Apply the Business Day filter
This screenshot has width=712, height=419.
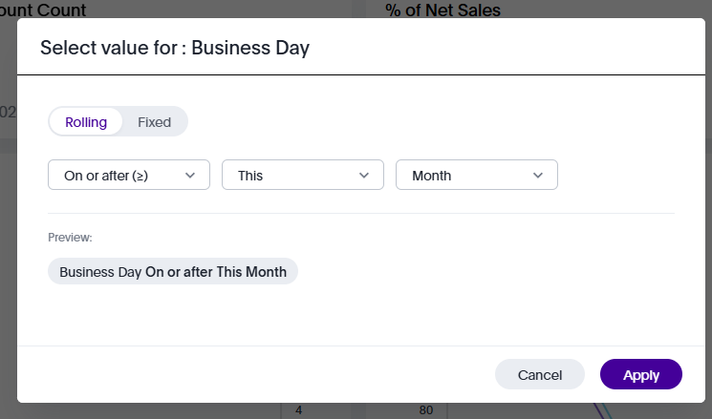click(640, 375)
